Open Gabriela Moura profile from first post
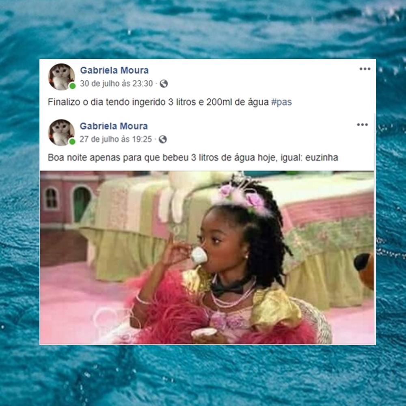This screenshot has width=406, height=406. click(x=114, y=70)
